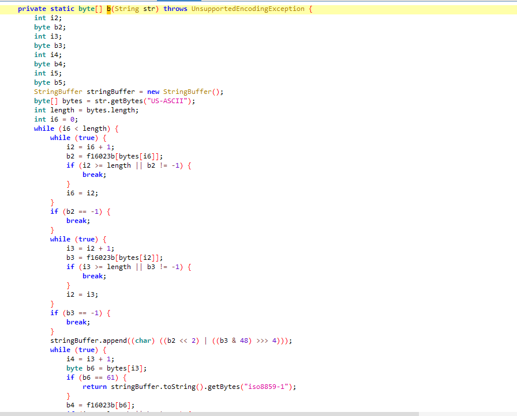The width and height of the screenshot is (517, 416).
Task: Click f16023b in the b2 assignment
Action: [101, 156]
